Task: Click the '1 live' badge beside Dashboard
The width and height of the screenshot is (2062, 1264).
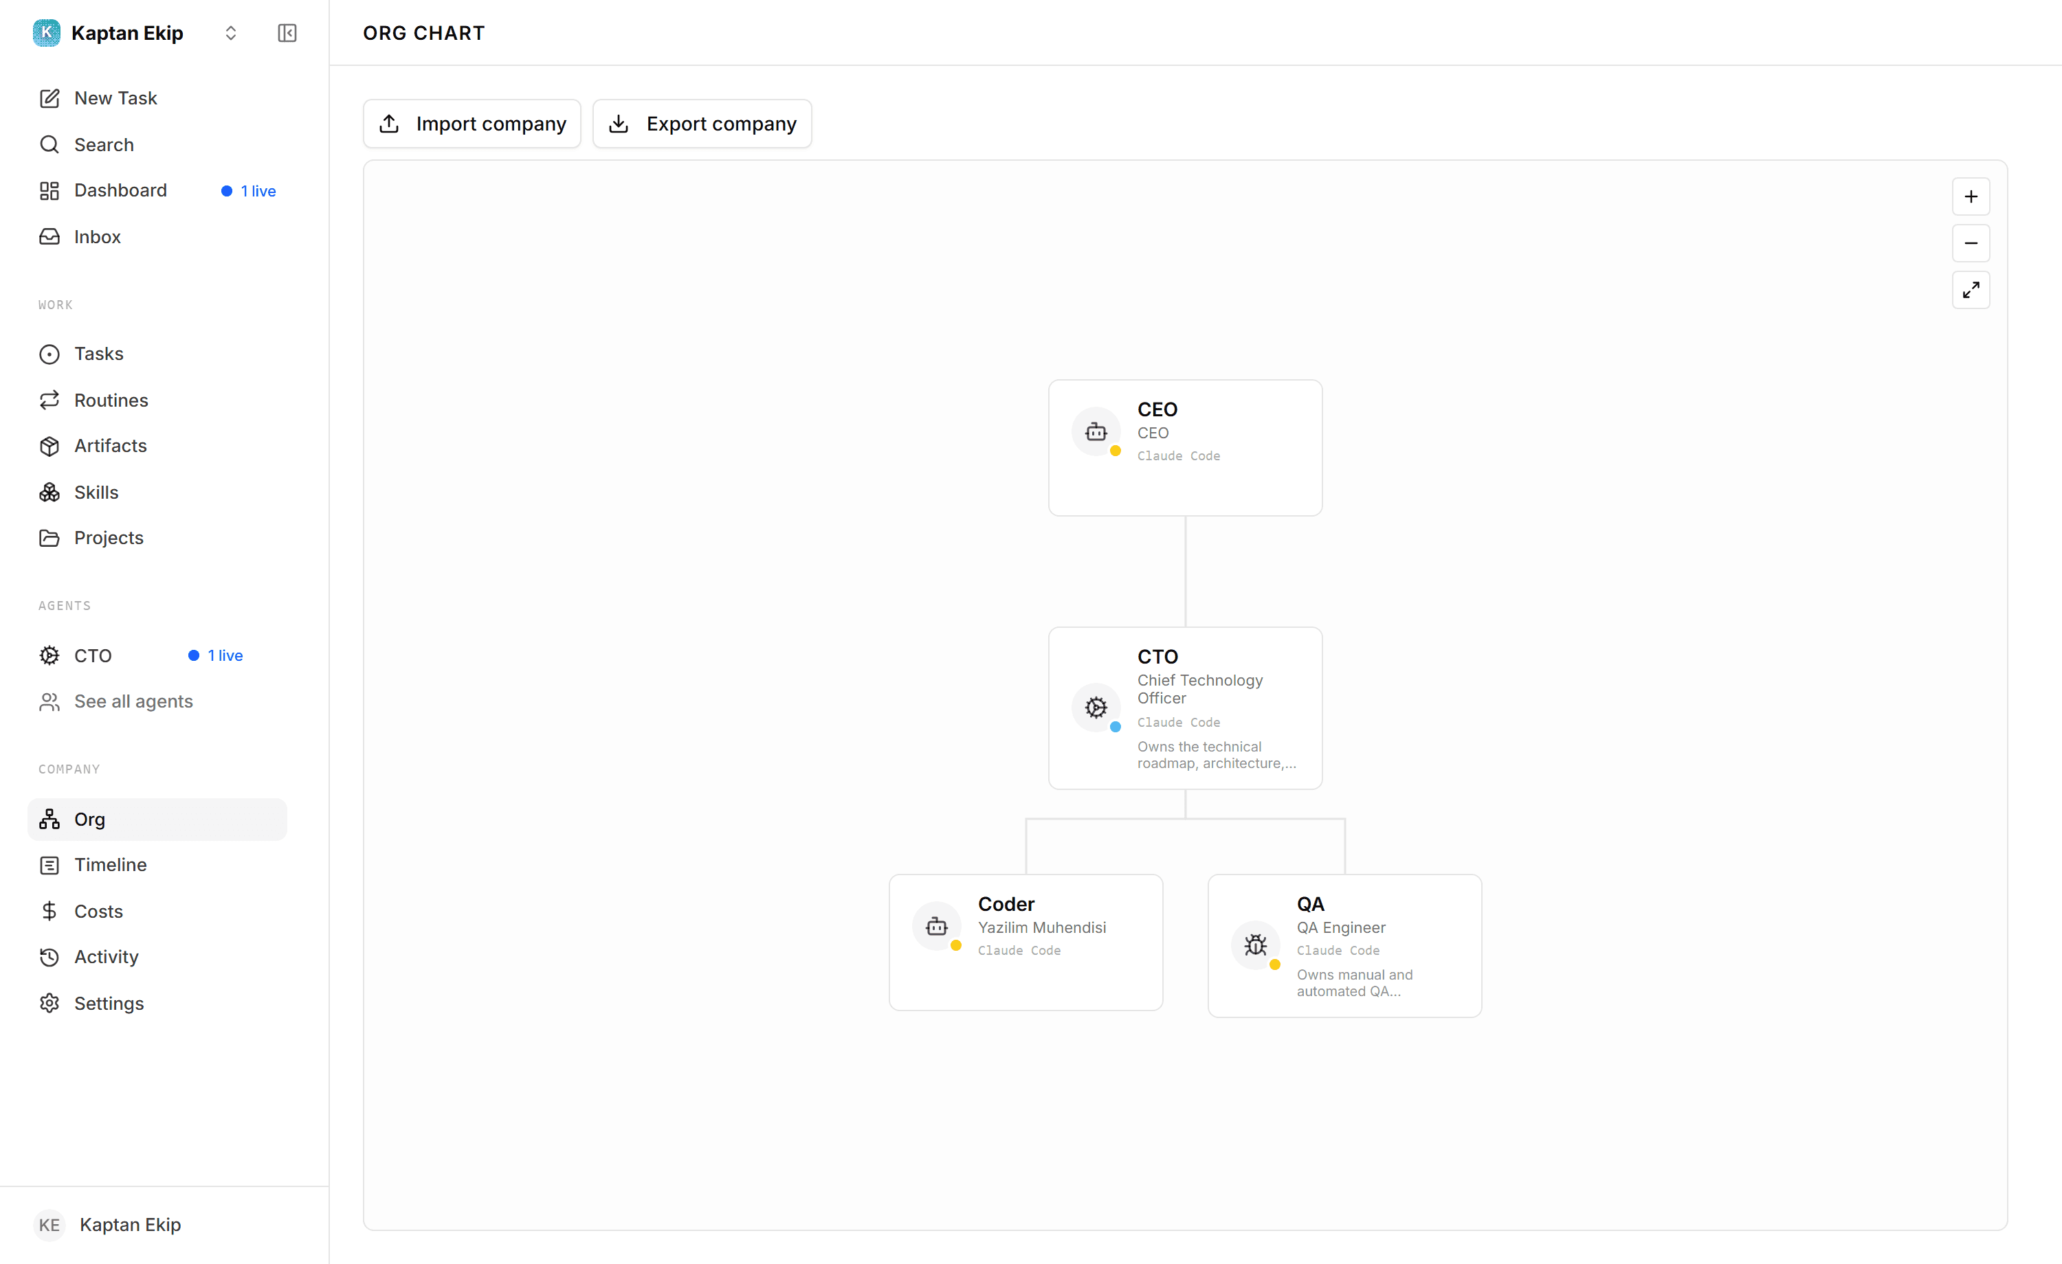Action: (249, 191)
